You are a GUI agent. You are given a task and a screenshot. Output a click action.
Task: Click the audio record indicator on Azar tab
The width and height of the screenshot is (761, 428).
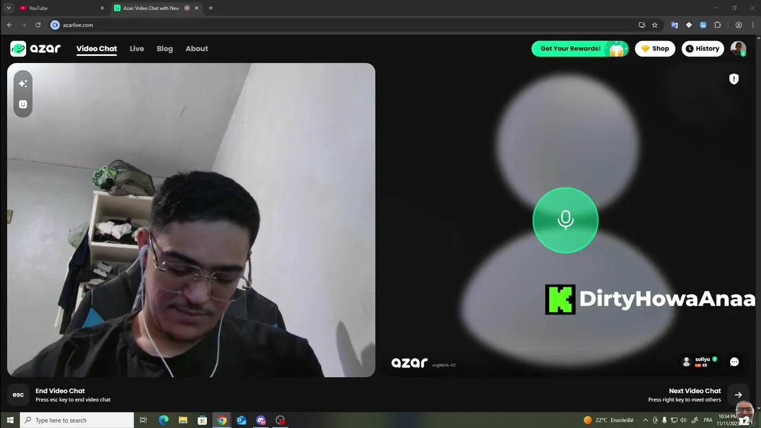[x=187, y=8]
